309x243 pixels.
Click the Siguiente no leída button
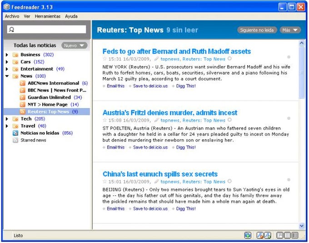[257, 30]
